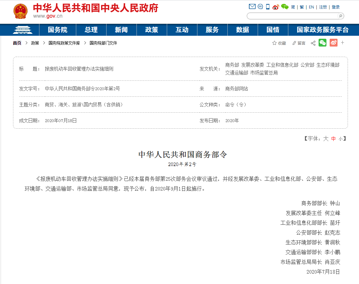Open the Weibo icon in the header

pos(276,7)
